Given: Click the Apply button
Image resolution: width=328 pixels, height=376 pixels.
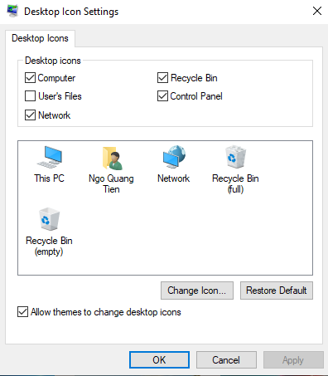Looking at the screenshot, I should pos(293,360).
